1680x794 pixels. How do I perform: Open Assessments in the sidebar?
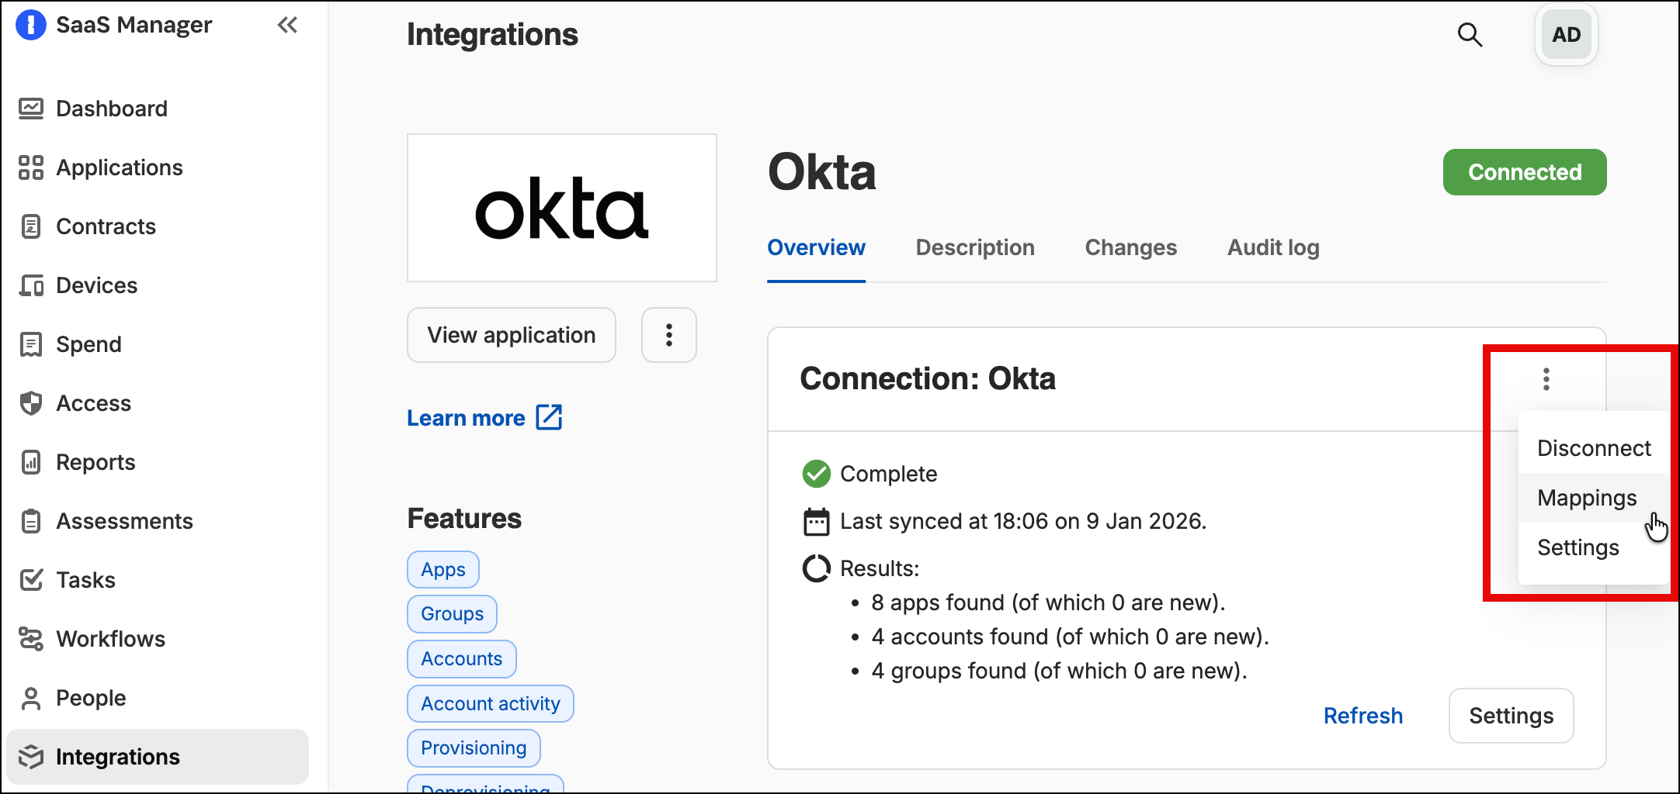(158, 521)
